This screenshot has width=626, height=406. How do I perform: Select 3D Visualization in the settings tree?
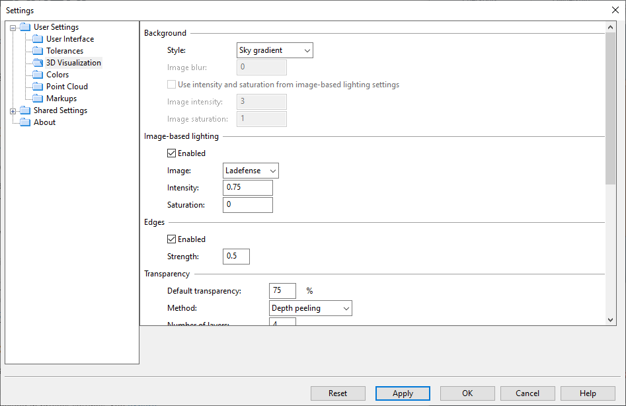coord(73,63)
